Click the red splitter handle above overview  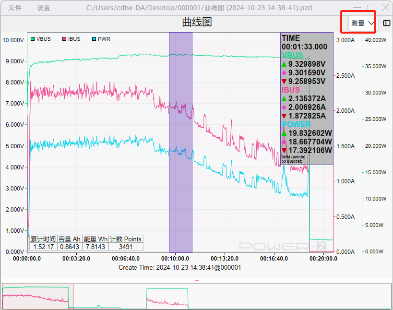196,280
